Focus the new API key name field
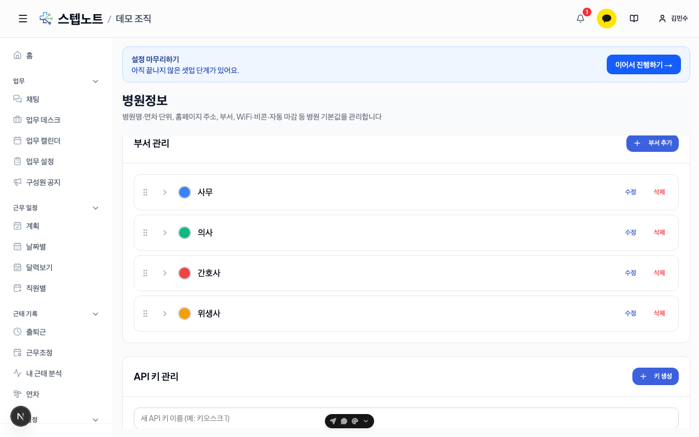This screenshot has width=699, height=437. click(406, 418)
